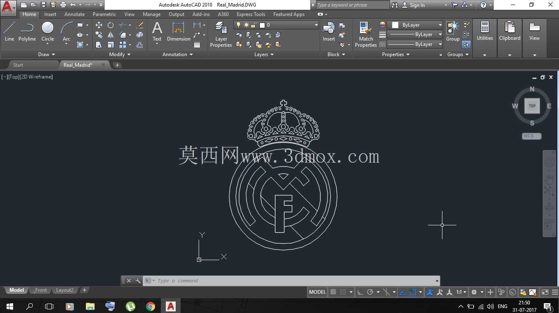
Task: Click the Insert block button
Action: [x=329, y=32]
